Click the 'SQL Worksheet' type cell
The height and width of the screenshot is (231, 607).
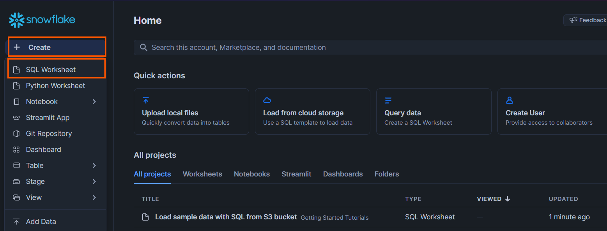tap(430, 217)
